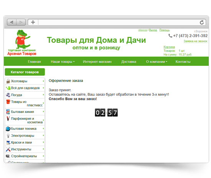Click the Заявка на звонок link
This screenshot has height=178, width=211.
pyautogui.click(x=195, y=41)
